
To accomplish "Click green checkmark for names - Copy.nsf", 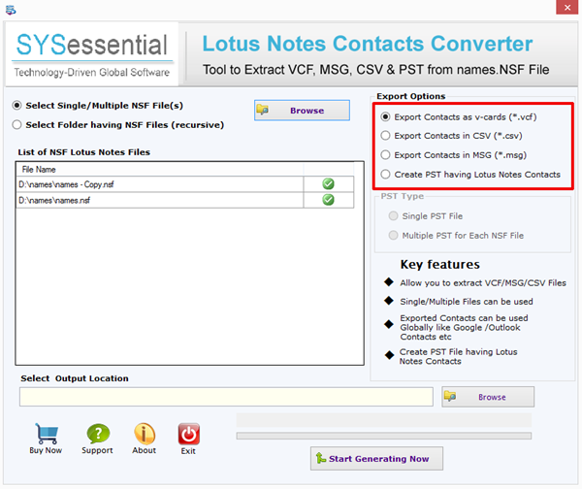I will 328,183.
